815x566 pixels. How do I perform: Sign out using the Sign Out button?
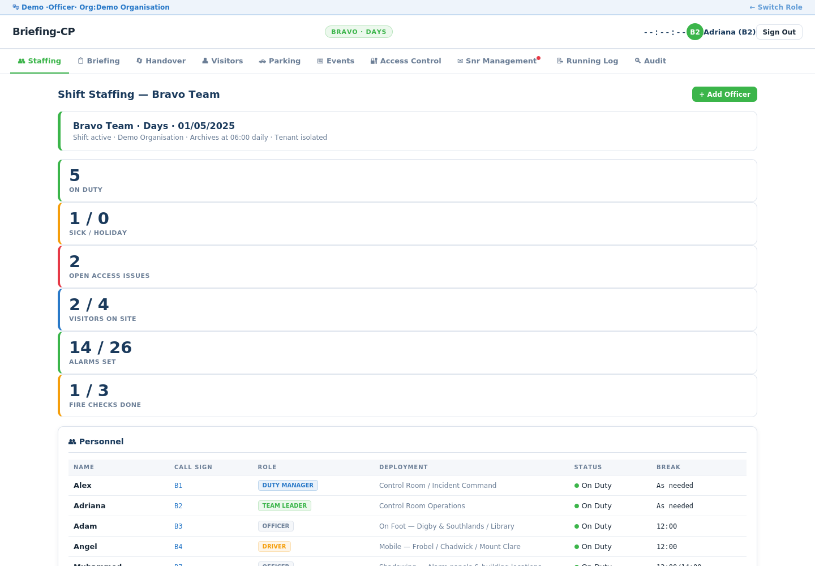(x=779, y=32)
